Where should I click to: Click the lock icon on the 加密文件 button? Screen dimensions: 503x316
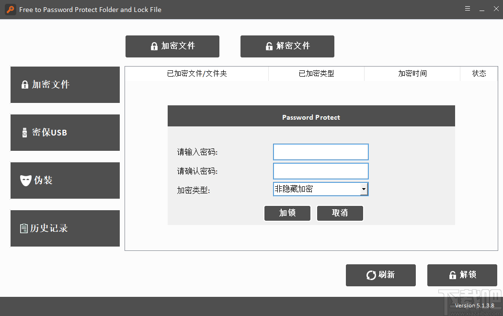(154, 46)
